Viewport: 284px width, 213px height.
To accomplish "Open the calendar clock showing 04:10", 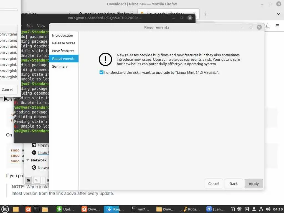I will tap(278, 209).
